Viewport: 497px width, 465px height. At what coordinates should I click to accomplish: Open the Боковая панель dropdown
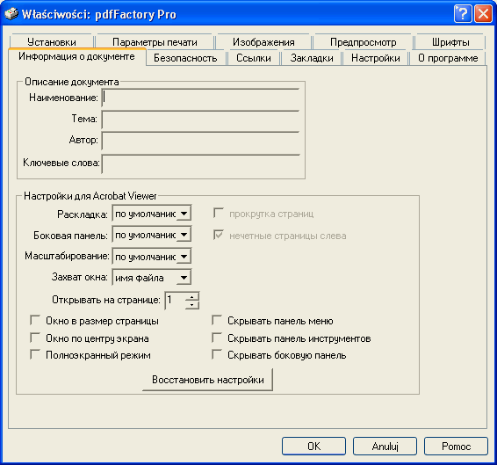pos(152,235)
